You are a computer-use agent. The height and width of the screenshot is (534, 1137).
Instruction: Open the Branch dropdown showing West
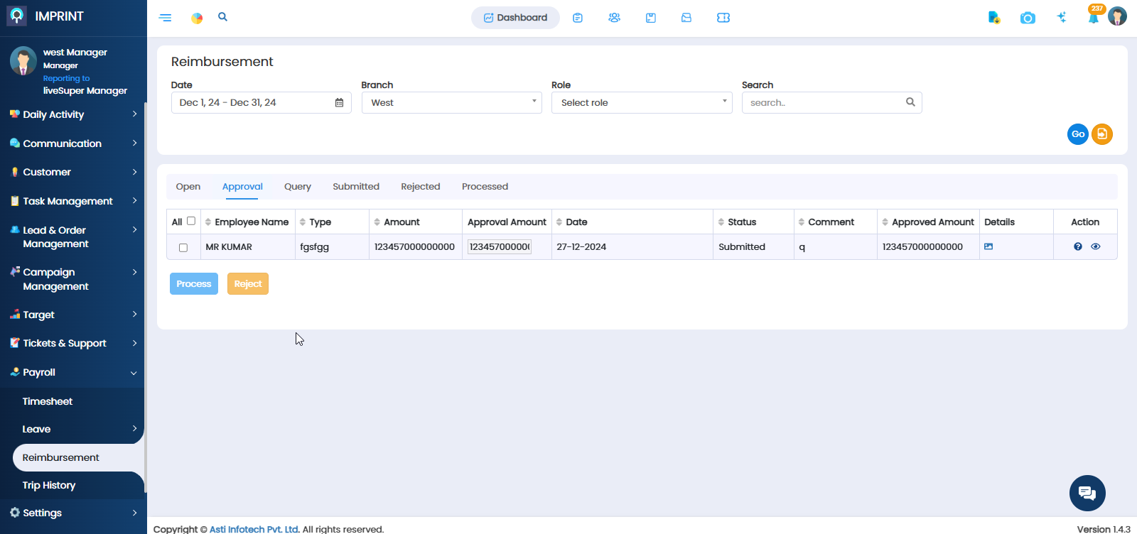click(x=452, y=103)
